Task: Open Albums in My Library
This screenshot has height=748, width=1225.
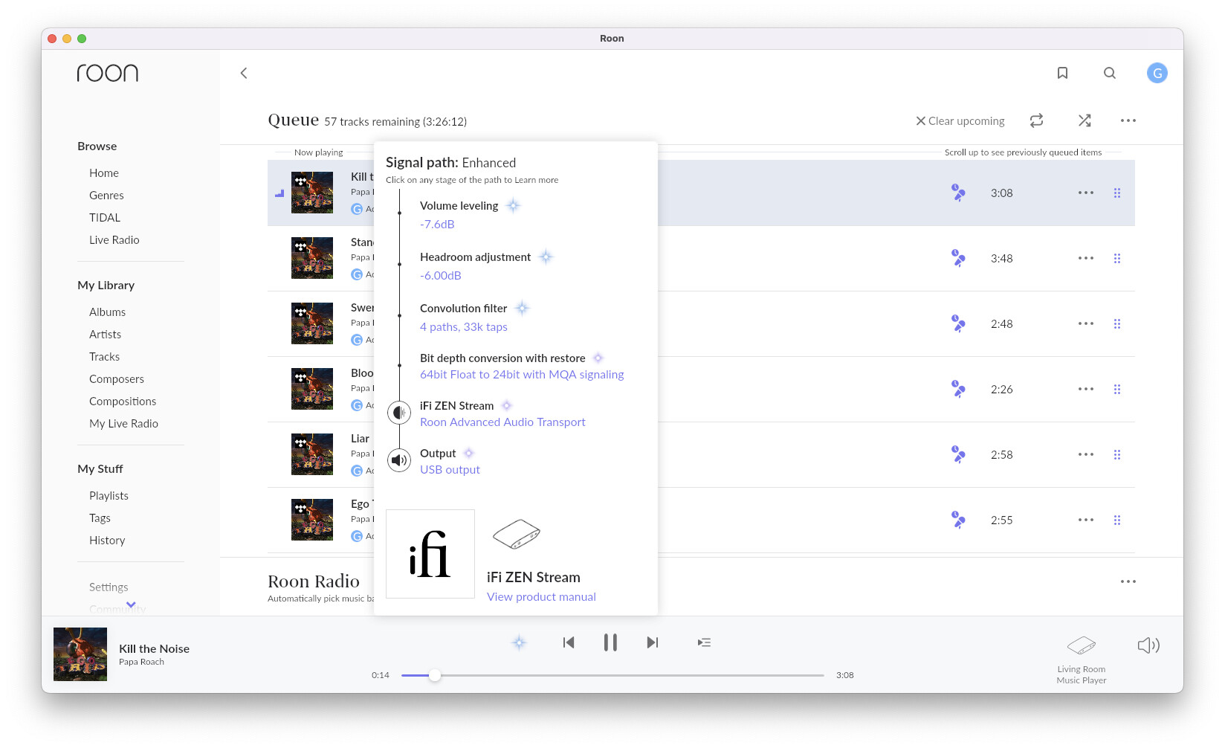Action: click(108, 312)
